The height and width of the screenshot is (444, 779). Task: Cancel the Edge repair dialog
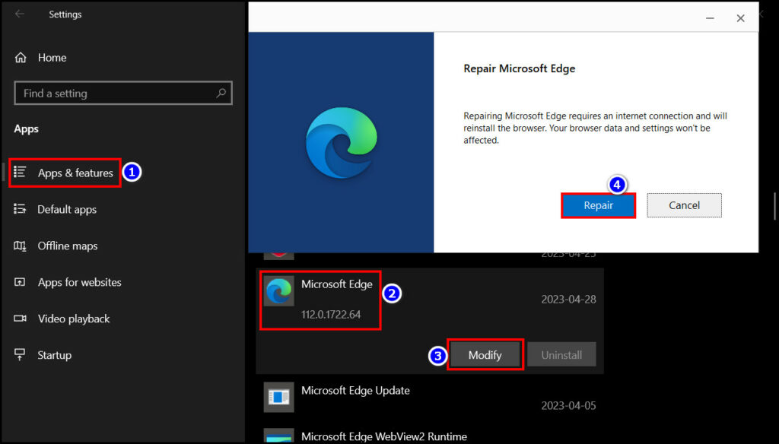coord(683,205)
